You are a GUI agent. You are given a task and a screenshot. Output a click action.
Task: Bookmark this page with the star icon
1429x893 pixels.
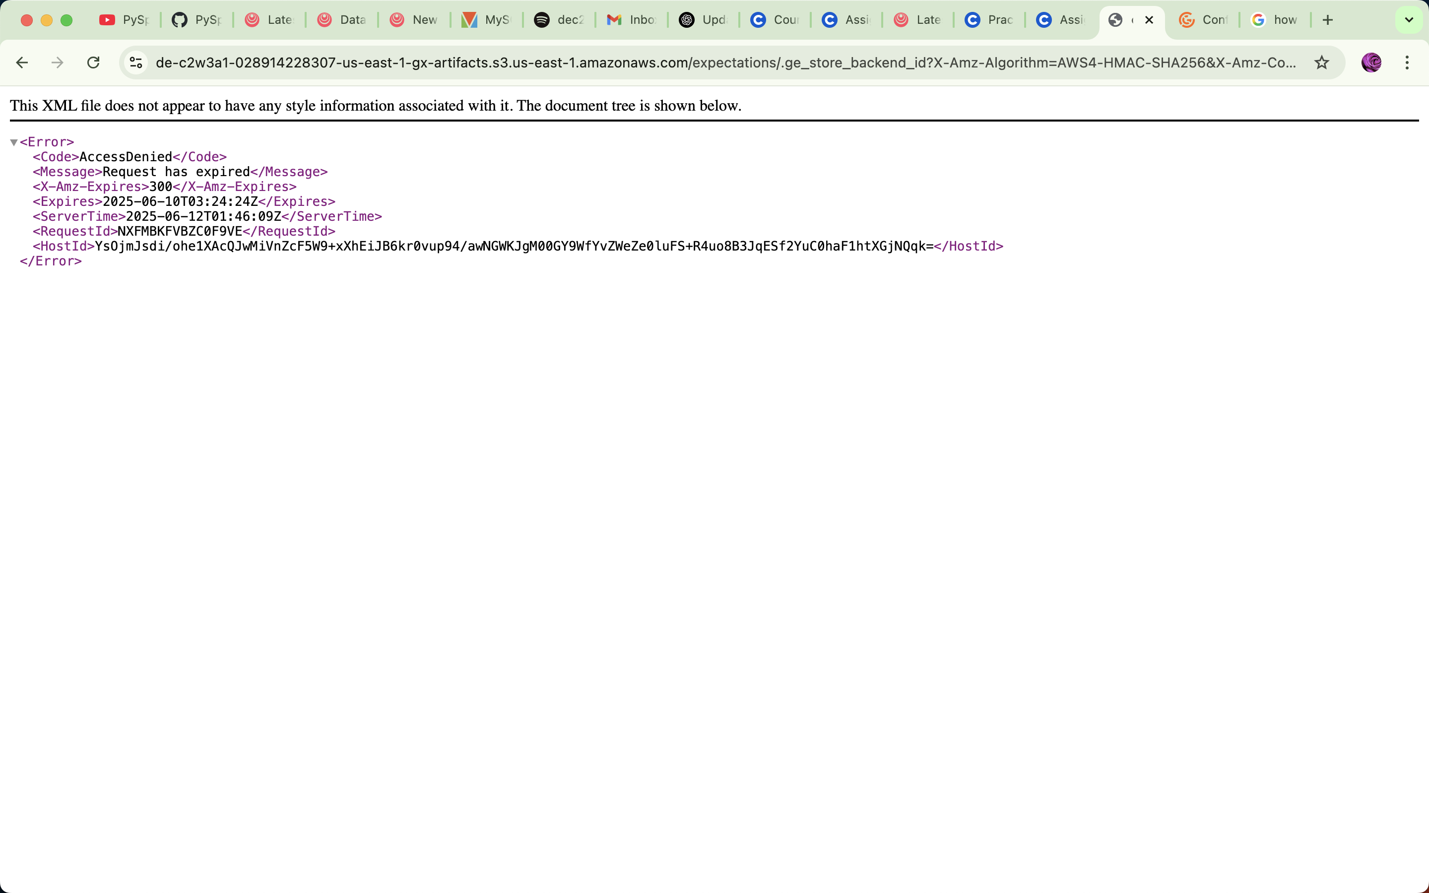[1321, 63]
